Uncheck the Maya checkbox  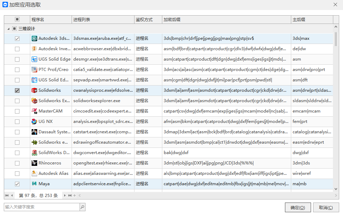coord(17,184)
